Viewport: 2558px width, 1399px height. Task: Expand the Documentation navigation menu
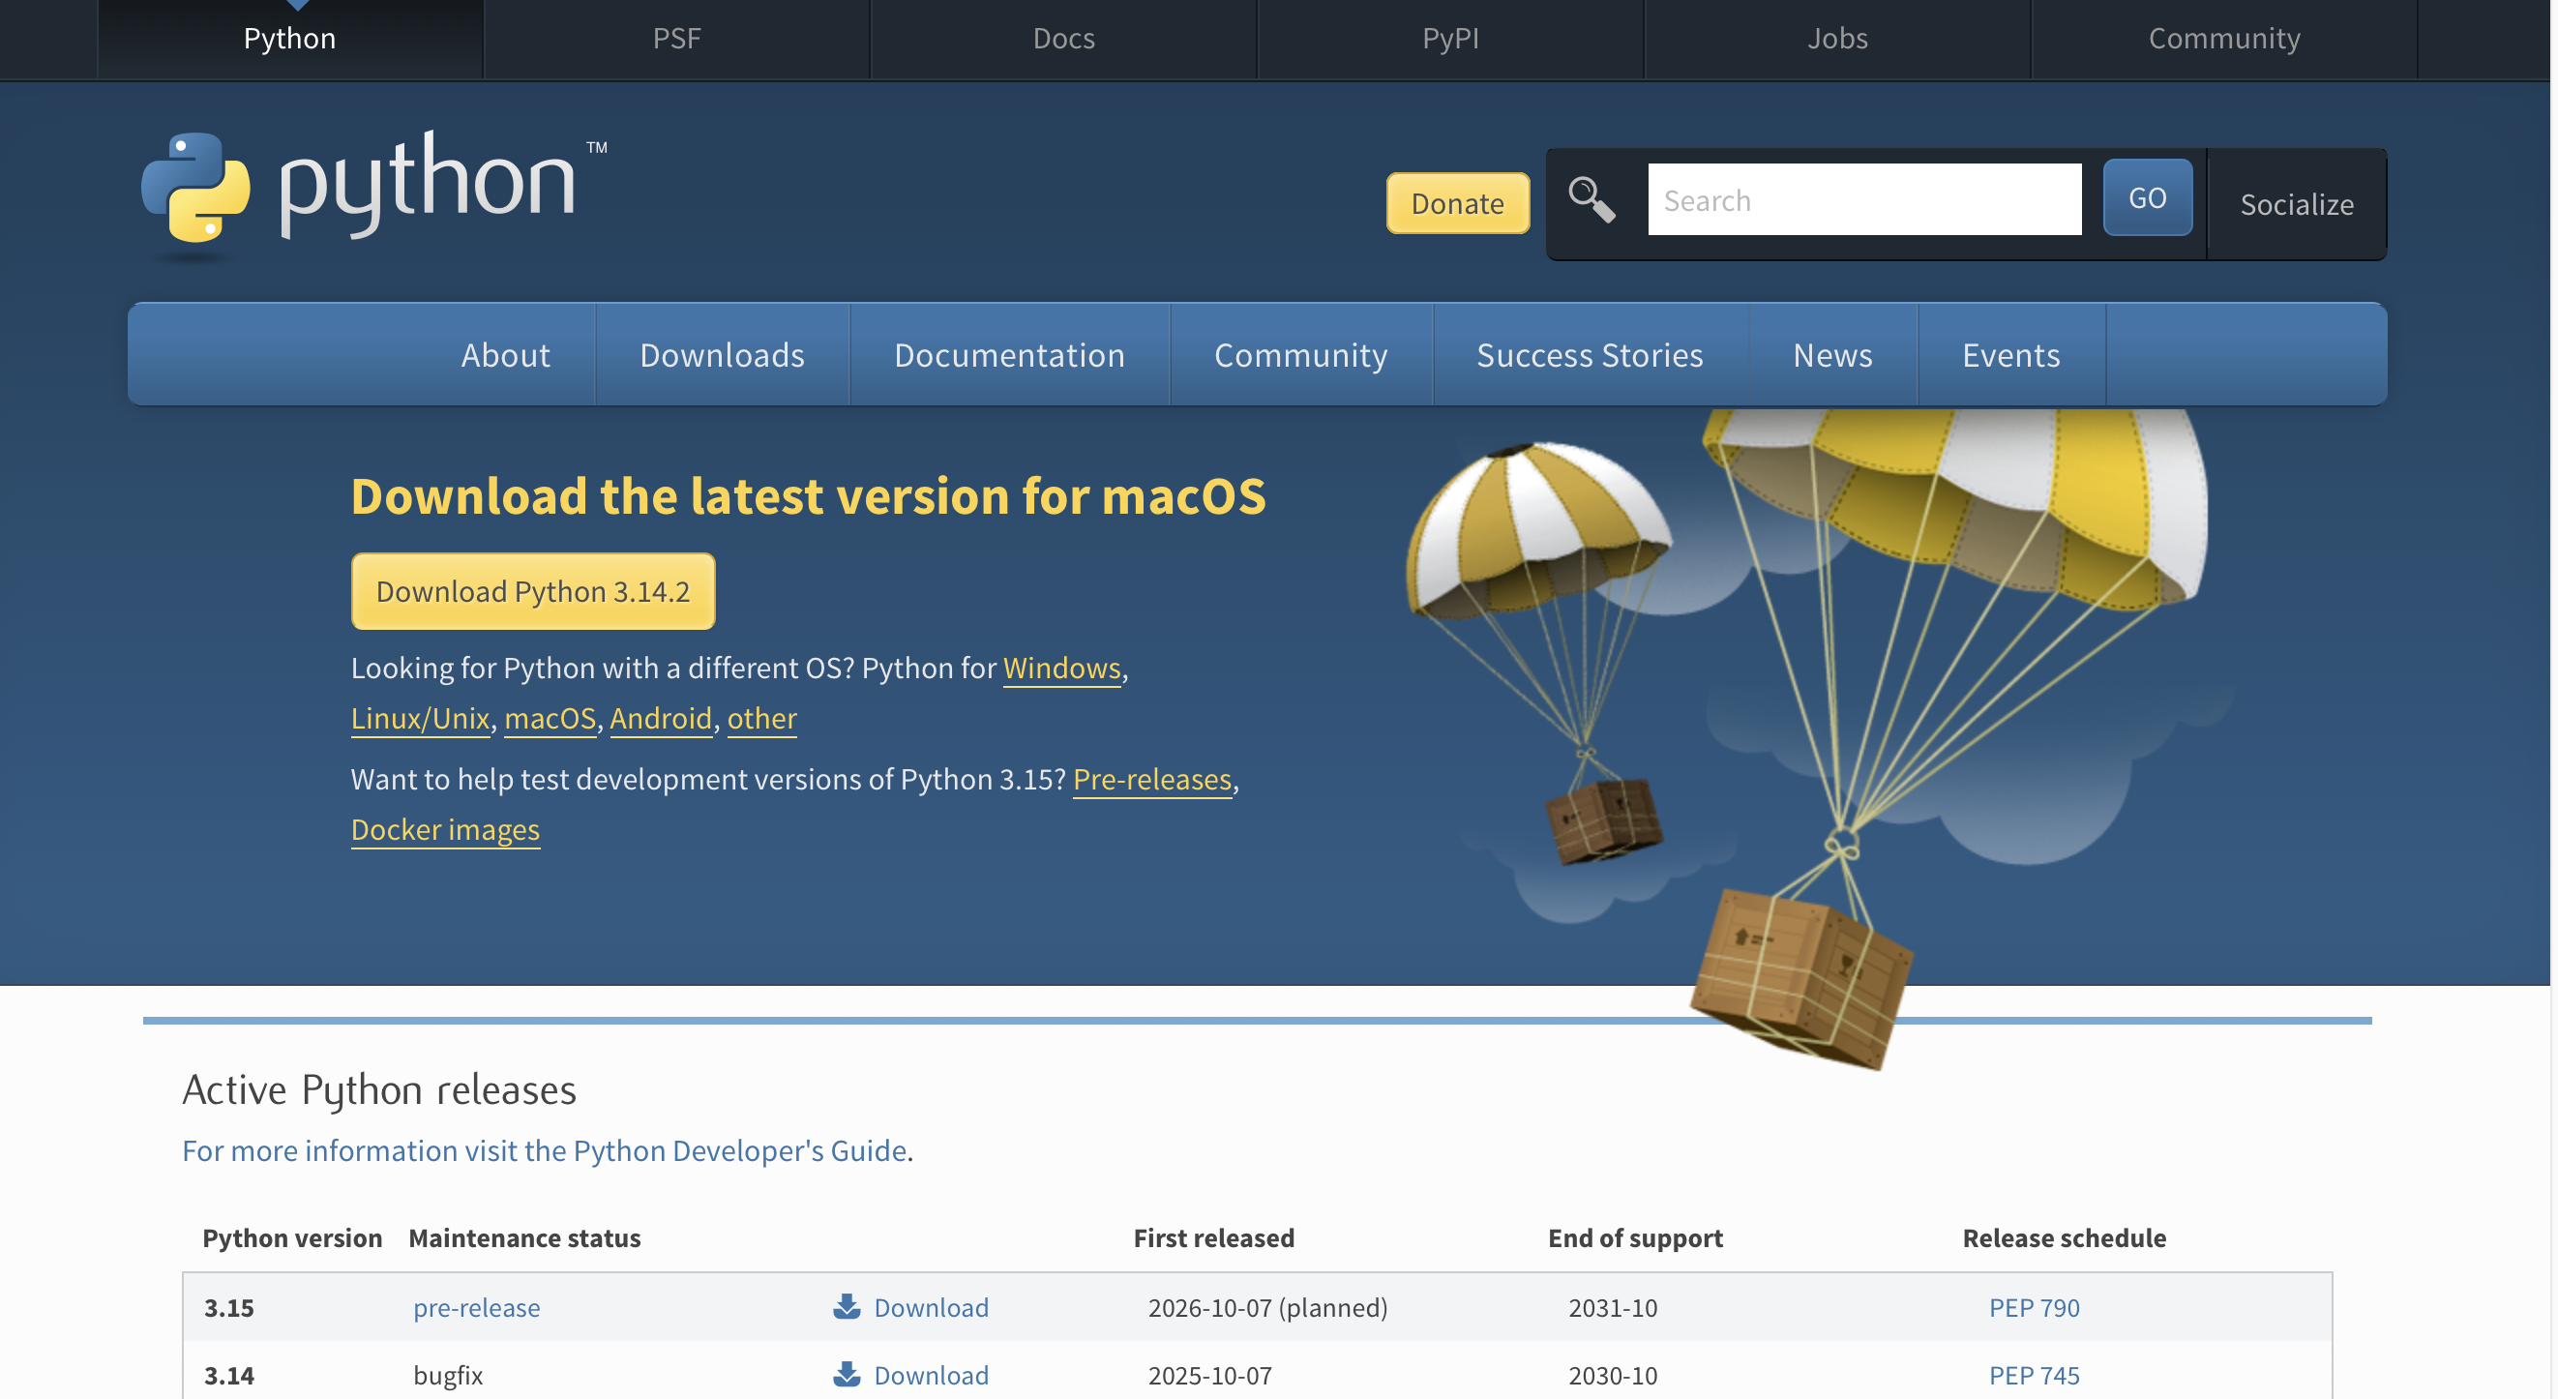point(1009,354)
